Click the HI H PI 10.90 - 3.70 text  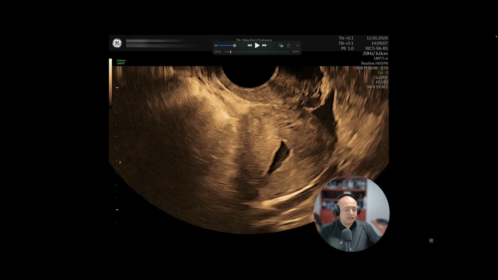pyautogui.click(x=372, y=68)
